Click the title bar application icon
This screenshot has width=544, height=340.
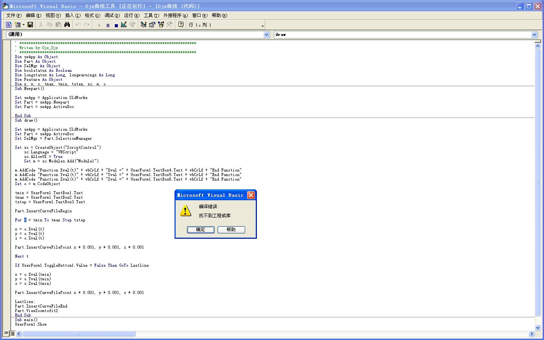click(5, 6)
